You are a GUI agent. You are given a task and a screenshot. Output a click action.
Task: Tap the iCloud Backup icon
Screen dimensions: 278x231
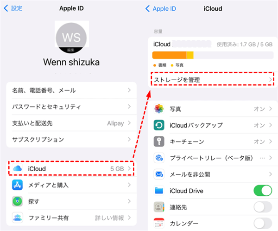[159, 125]
